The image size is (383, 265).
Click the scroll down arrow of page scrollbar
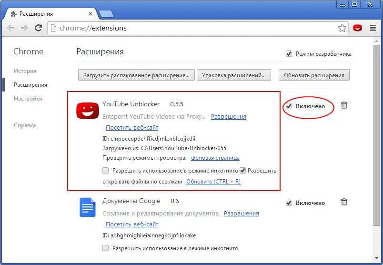pyautogui.click(x=376, y=258)
